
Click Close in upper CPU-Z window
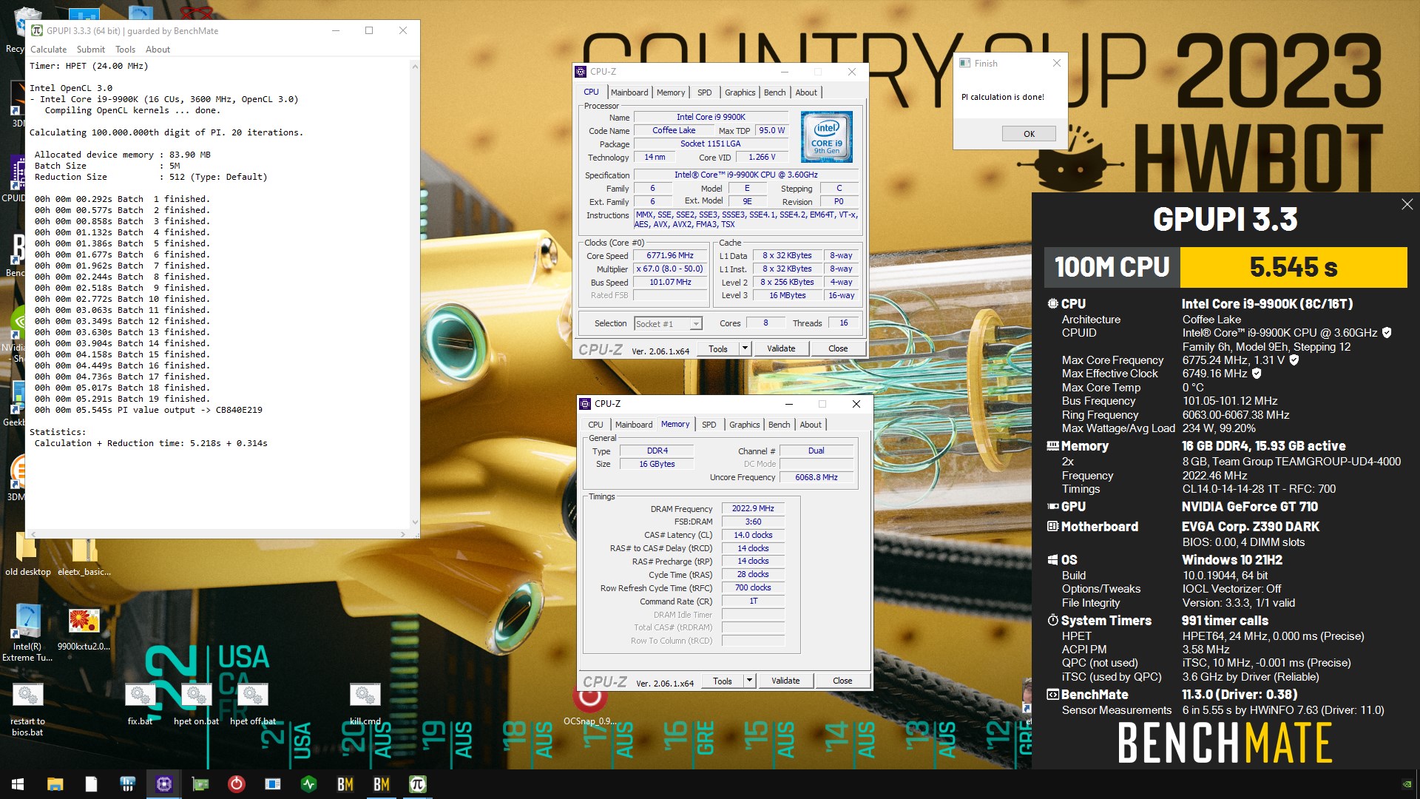[838, 348]
